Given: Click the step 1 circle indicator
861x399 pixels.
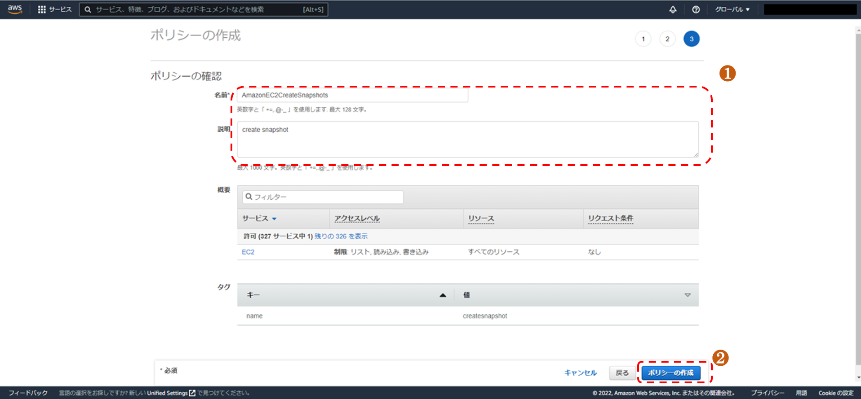Looking at the screenshot, I should (x=643, y=39).
